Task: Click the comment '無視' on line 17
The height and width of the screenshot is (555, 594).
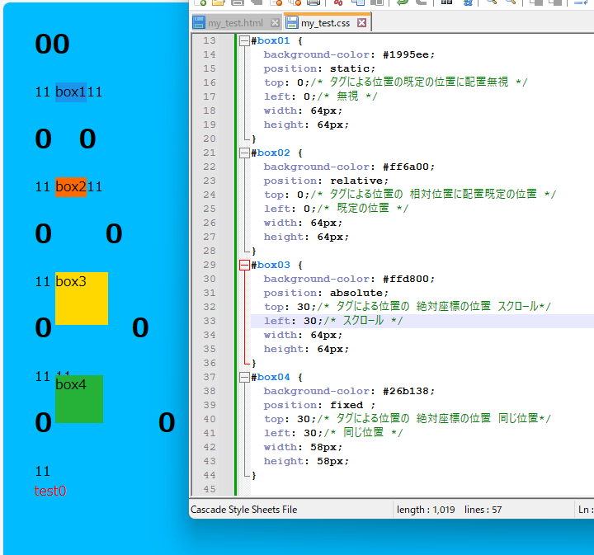Action: (x=347, y=96)
